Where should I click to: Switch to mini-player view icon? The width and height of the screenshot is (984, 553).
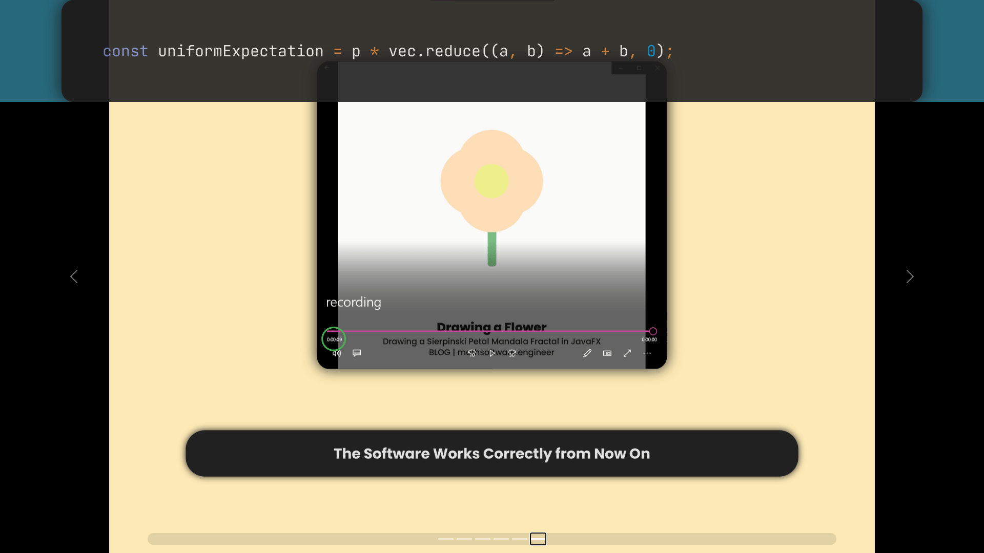pyautogui.click(x=607, y=353)
